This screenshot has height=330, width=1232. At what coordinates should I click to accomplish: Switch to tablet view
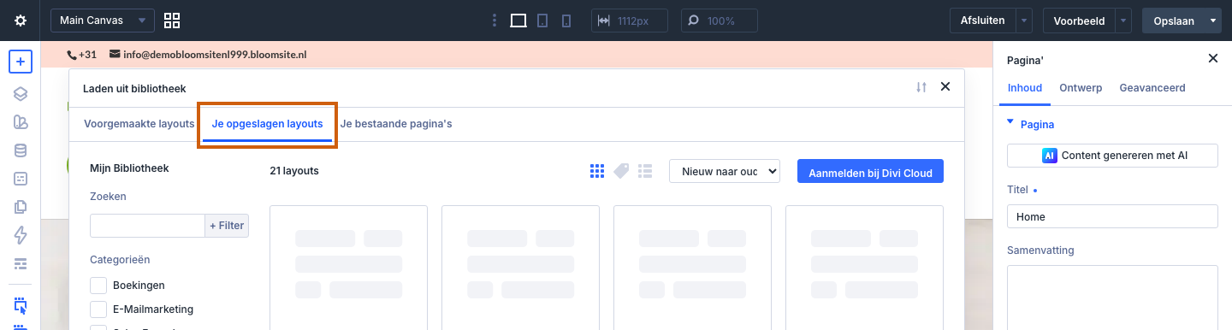click(542, 21)
